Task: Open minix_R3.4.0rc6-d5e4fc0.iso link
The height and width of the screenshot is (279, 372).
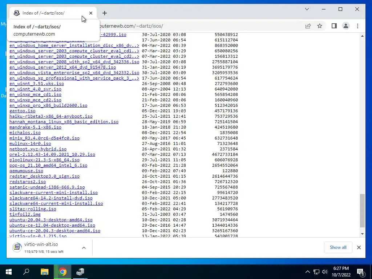Action: click(x=44, y=138)
